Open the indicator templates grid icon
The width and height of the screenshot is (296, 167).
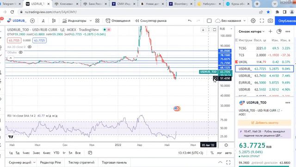[x=97, y=20]
